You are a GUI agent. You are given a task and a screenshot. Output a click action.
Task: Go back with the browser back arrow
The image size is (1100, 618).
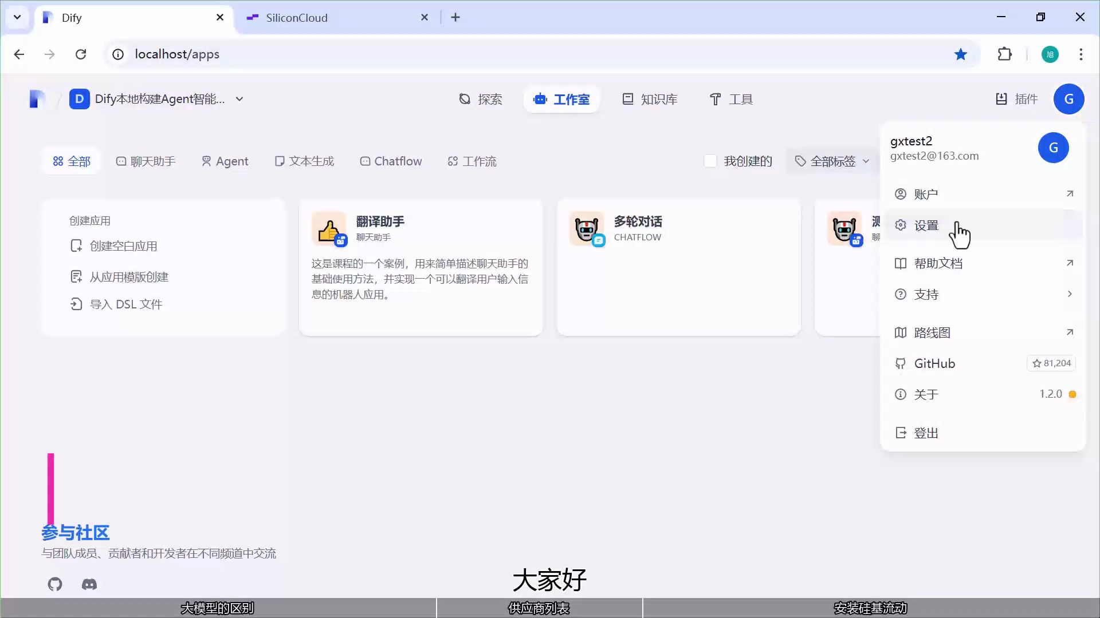click(x=19, y=54)
